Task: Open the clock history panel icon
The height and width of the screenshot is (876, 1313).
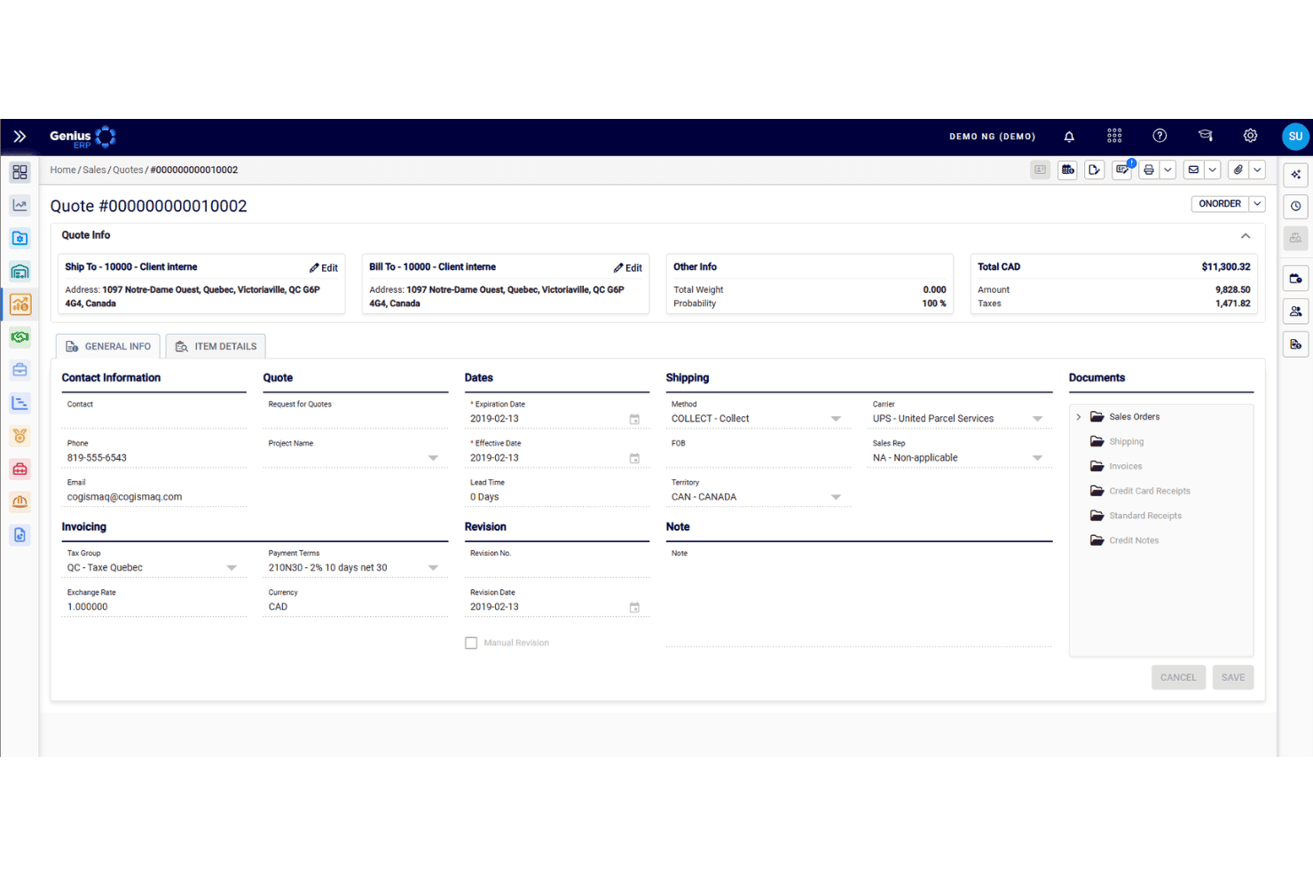Action: pos(1296,206)
